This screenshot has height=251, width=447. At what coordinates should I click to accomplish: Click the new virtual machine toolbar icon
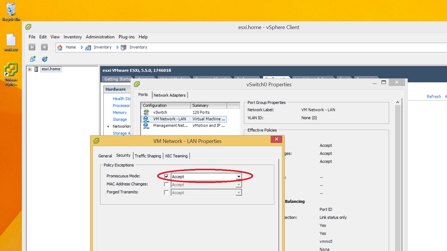click(x=33, y=59)
